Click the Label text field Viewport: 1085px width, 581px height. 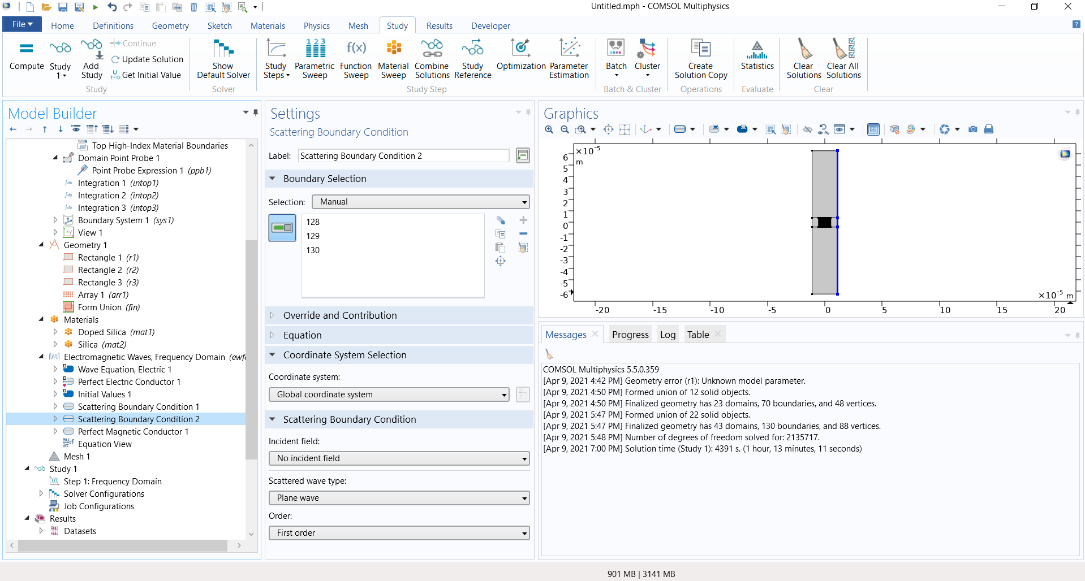click(404, 156)
